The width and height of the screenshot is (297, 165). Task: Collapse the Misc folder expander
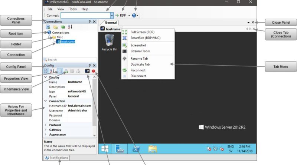pos(49,37)
